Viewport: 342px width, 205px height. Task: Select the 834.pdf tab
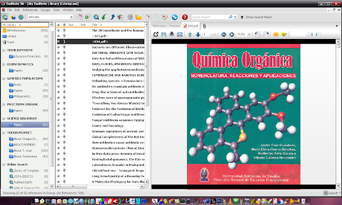pos(191,26)
